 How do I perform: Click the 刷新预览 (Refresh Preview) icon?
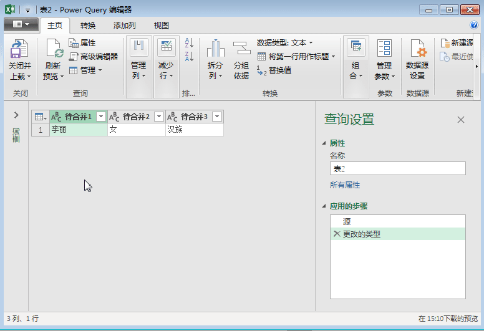coord(54,49)
